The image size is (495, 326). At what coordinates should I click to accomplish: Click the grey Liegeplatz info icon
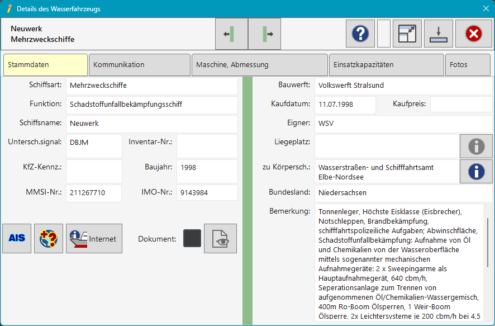tap(476, 147)
